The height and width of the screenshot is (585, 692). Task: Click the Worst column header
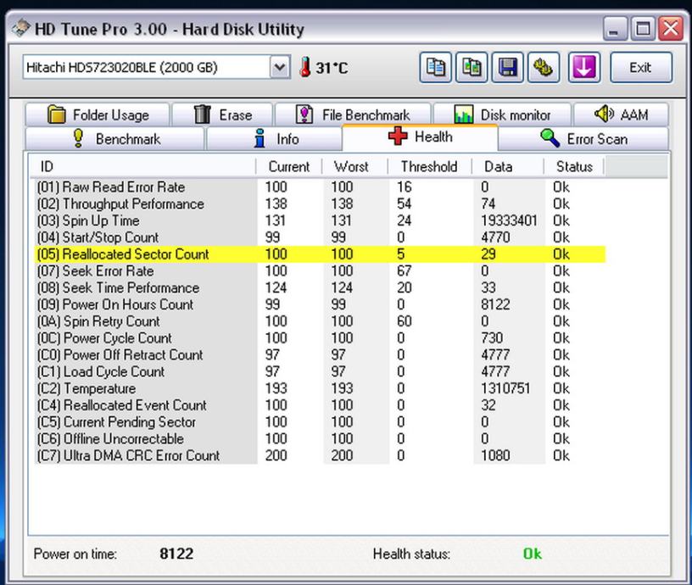pos(354,167)
